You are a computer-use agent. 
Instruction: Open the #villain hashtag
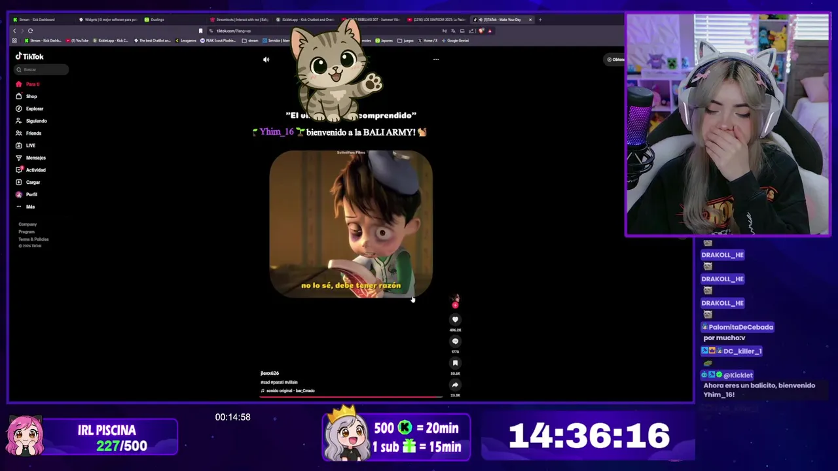pyautogui.click(x=291, y=382)
